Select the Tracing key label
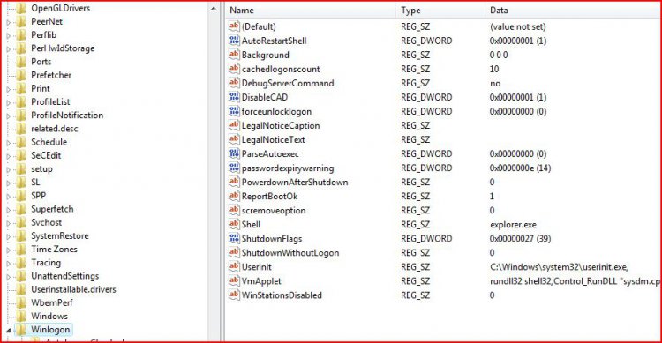This screenshot has height=343, width=662. (46, 263)
